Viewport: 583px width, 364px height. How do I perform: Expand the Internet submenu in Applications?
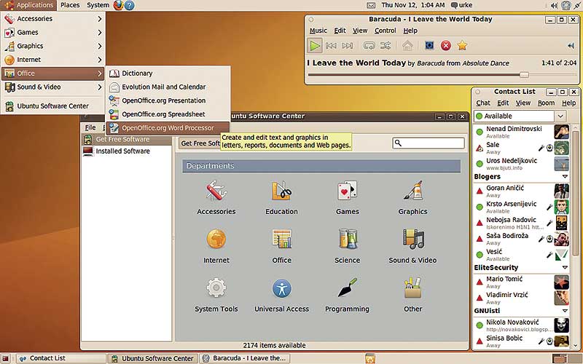point(52,60)
